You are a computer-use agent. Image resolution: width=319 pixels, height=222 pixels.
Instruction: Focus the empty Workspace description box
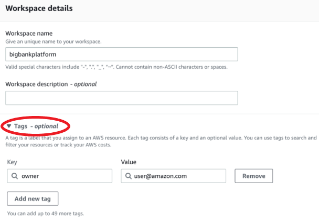(x=121, y=98)
